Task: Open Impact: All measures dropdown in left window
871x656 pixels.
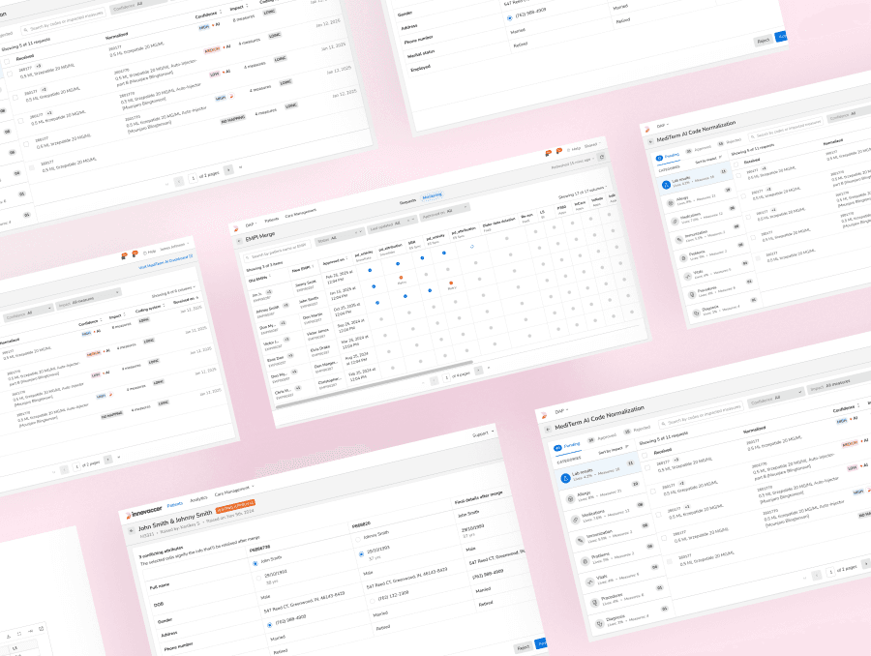Action: tap(88, 299)
